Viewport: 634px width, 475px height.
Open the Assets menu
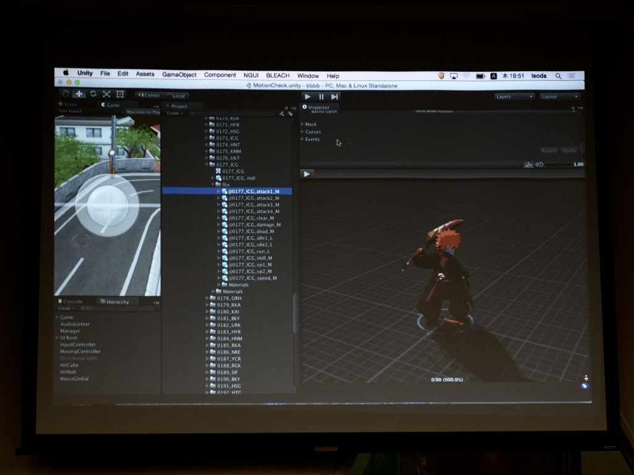click(x=145, y=74)
